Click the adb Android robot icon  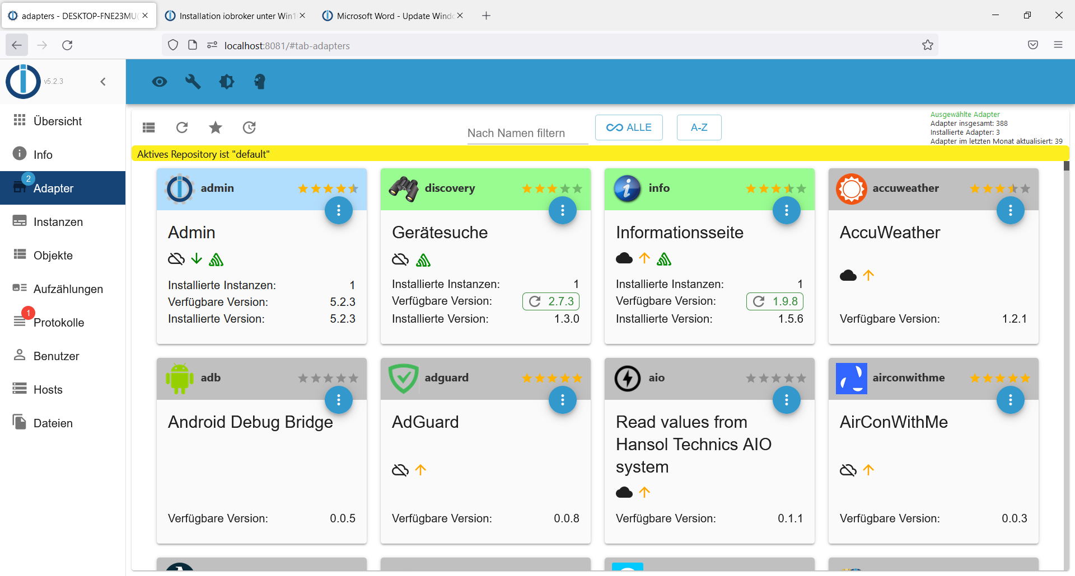point(180,379)
